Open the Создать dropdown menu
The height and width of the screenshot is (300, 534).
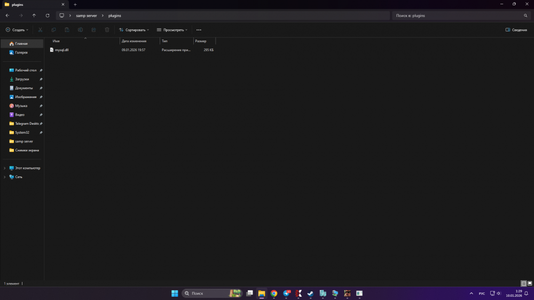coord(17,30)
